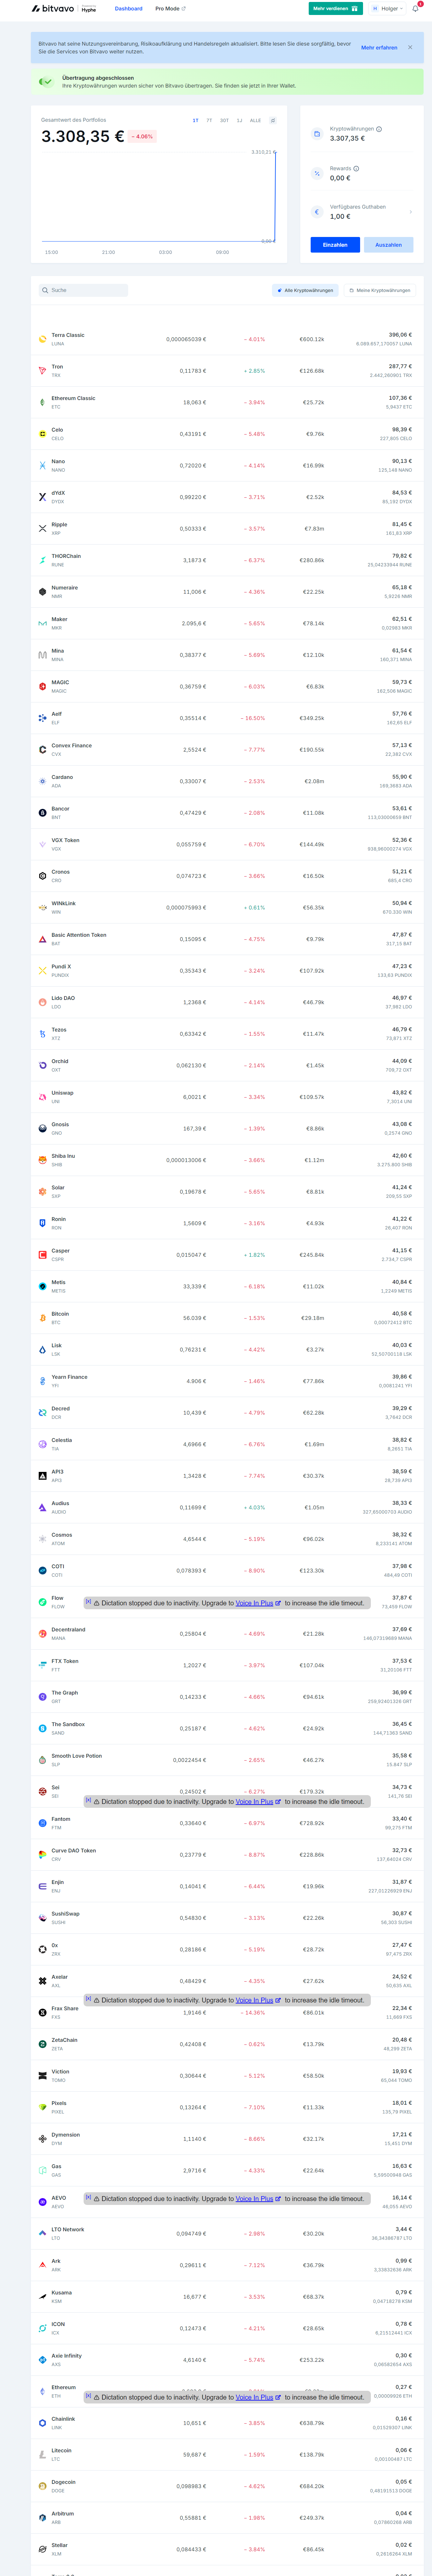This screenshot has height=2576, width=432.
Task: Click the Terra Classic coin icon
Action: [42, 339]
